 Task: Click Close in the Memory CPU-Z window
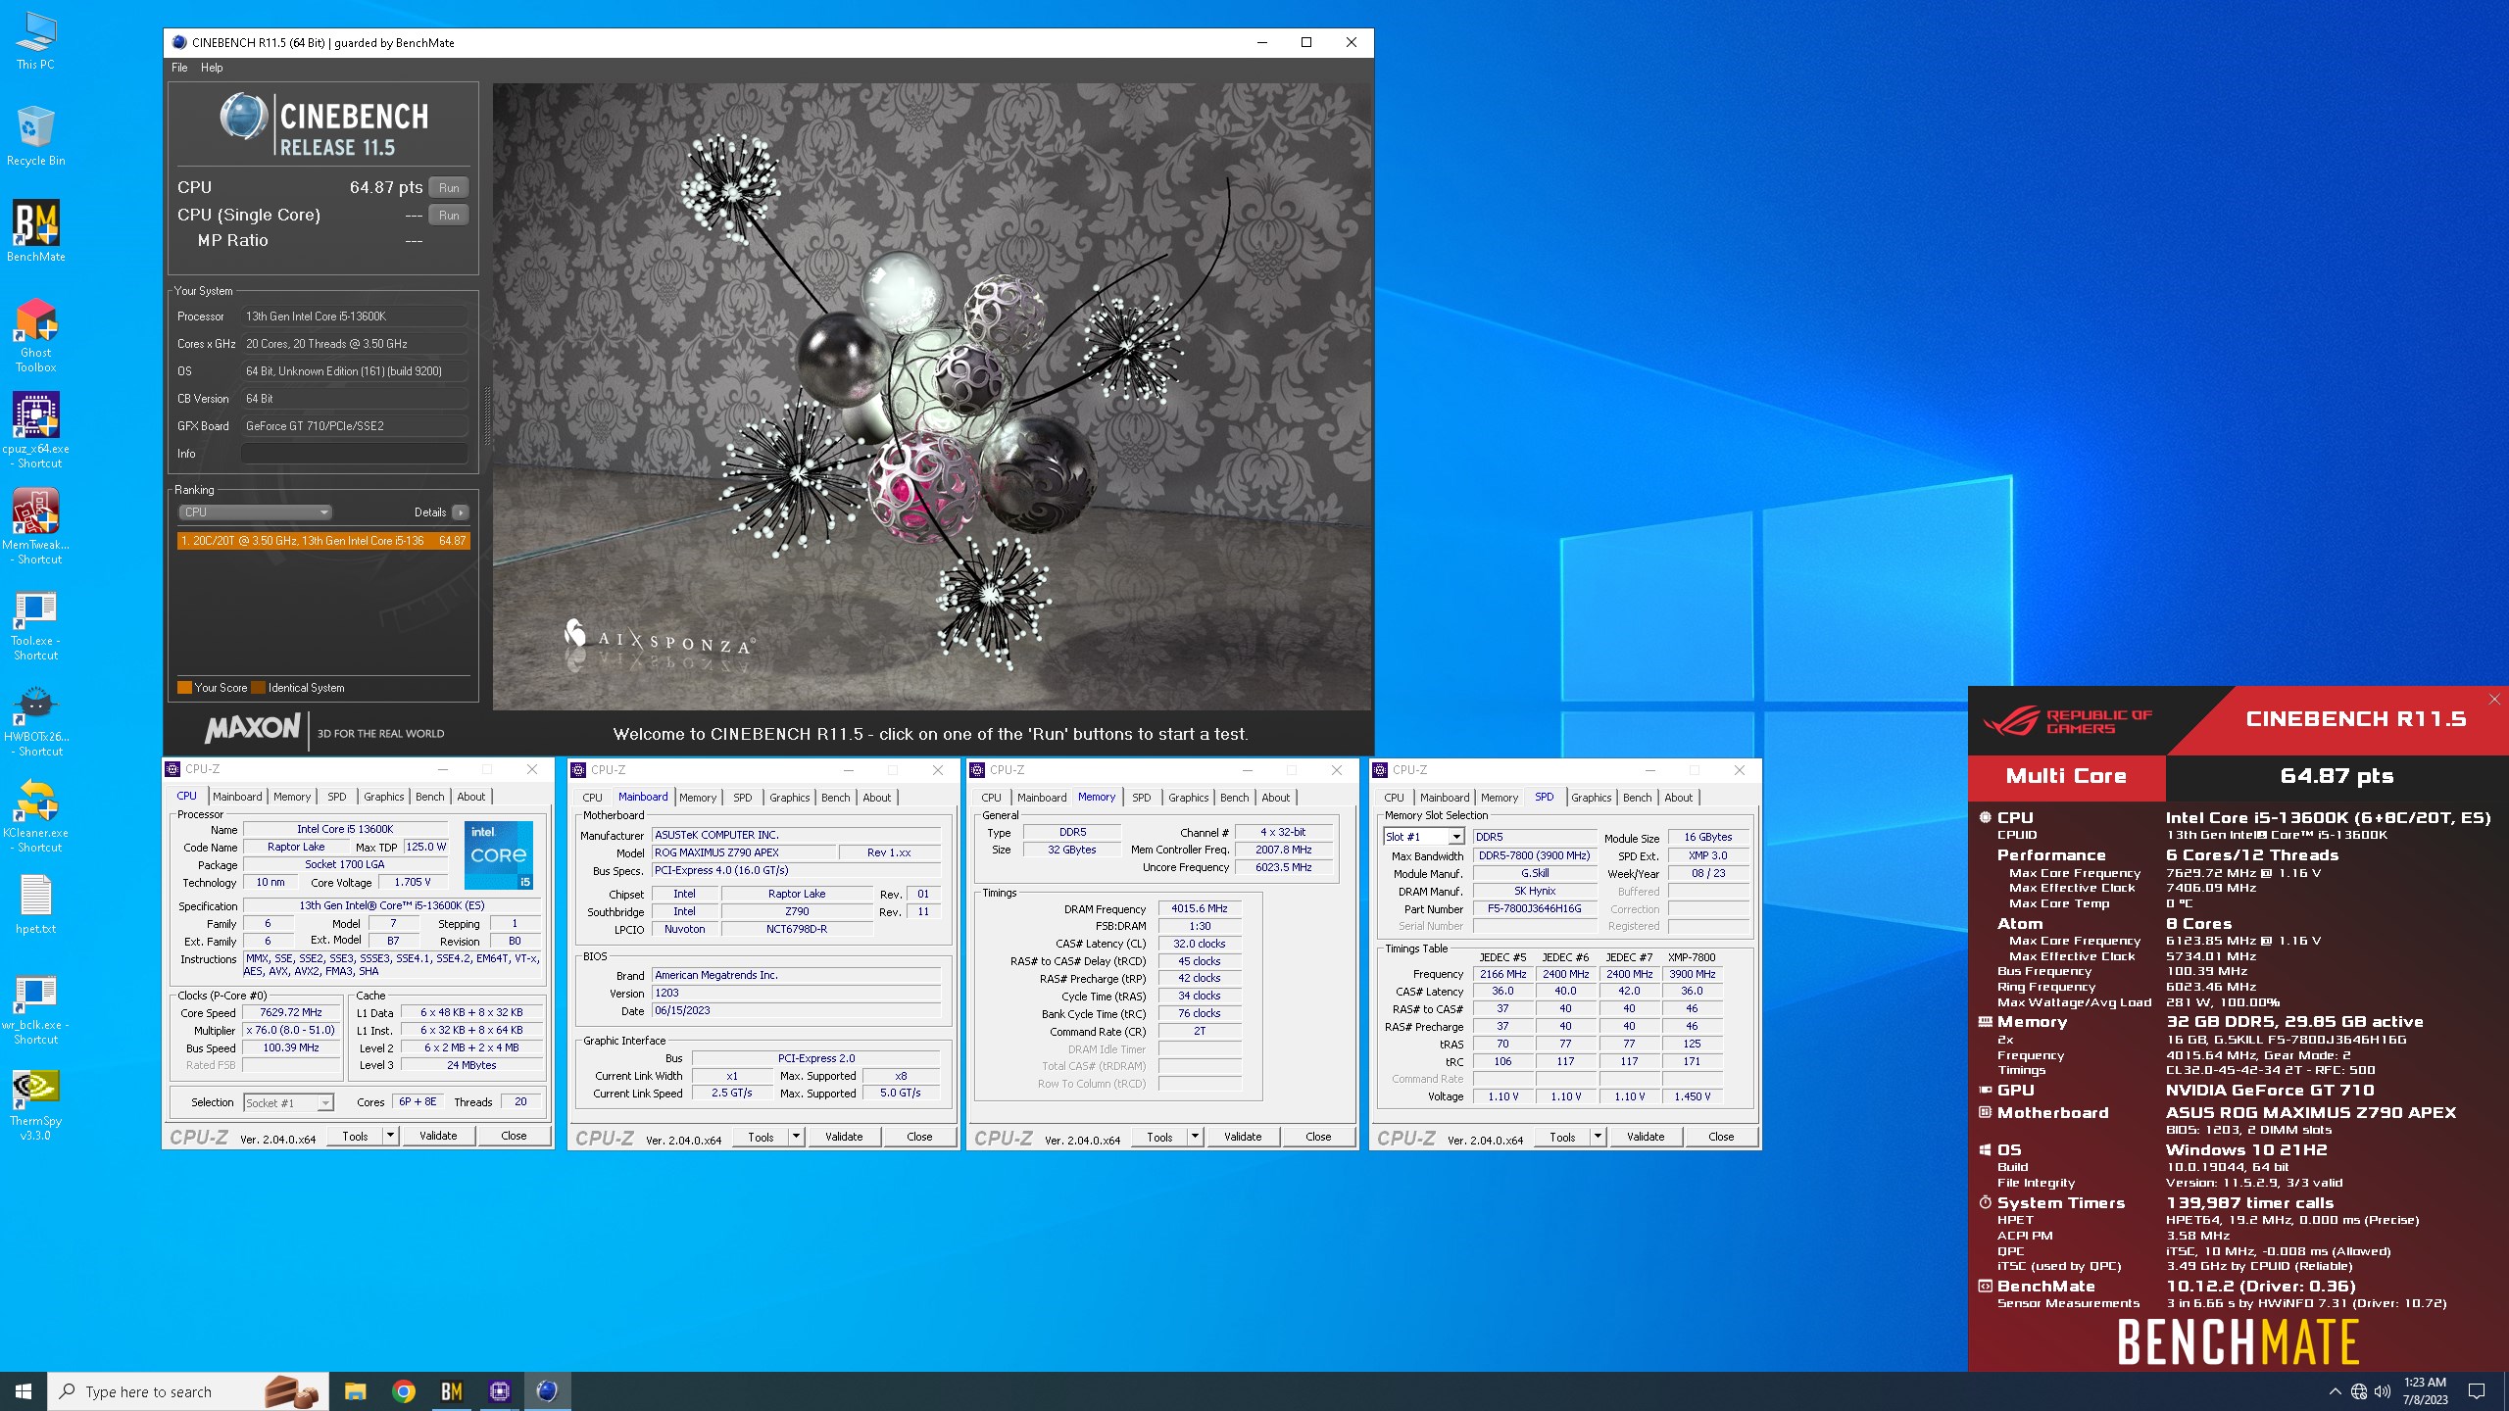(1318, 1137)
